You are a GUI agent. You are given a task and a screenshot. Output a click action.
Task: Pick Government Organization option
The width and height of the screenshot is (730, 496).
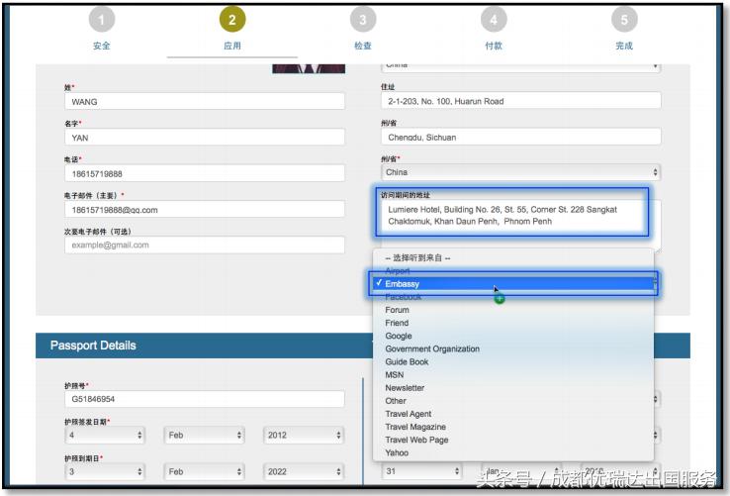click(x=513, y=348)
